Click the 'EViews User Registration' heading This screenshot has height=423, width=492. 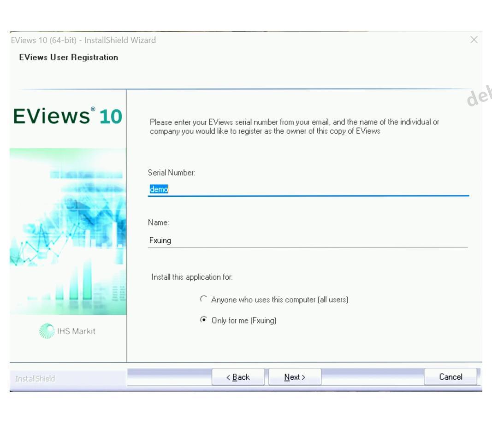(x=69, y=58)
